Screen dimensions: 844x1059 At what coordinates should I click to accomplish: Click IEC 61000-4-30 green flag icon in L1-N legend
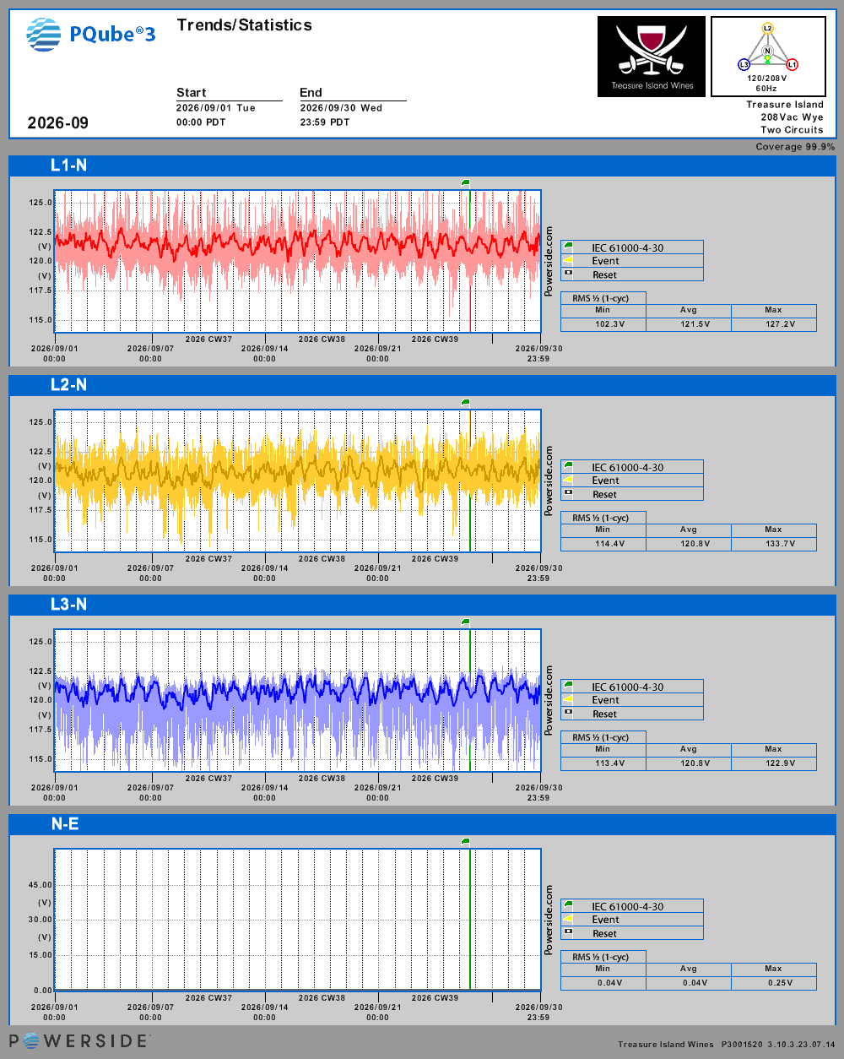568,247
